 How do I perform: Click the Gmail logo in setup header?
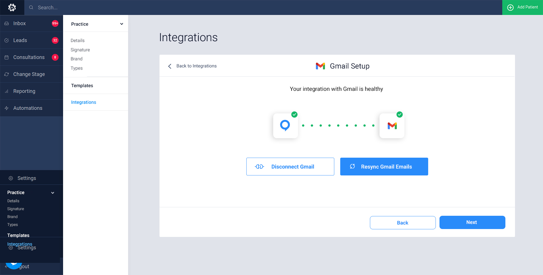click(x=320, y=66)
